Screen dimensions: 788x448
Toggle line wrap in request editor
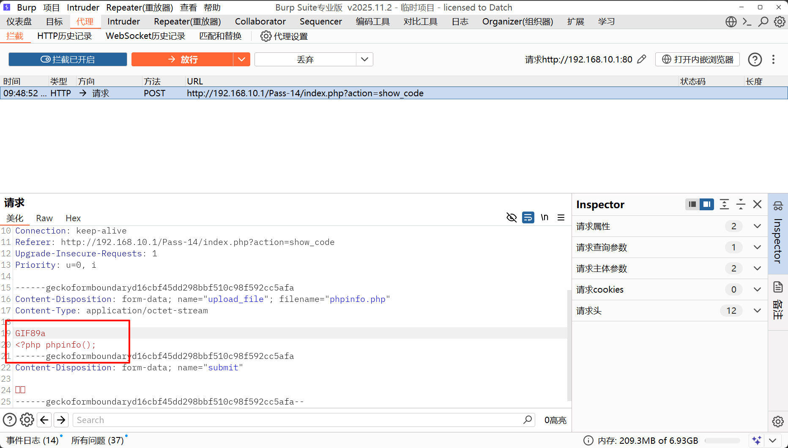coord(528,217)
